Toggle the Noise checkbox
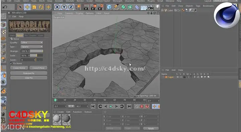The height and width of the screenshot is (132, 241). click(11, 39)
